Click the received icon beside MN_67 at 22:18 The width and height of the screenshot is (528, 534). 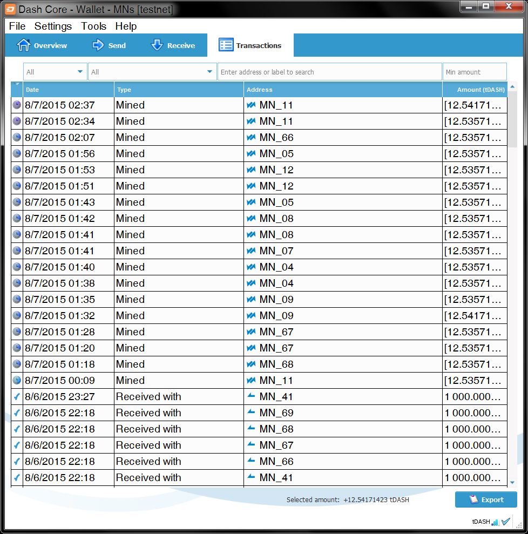(x=251, y=444)
